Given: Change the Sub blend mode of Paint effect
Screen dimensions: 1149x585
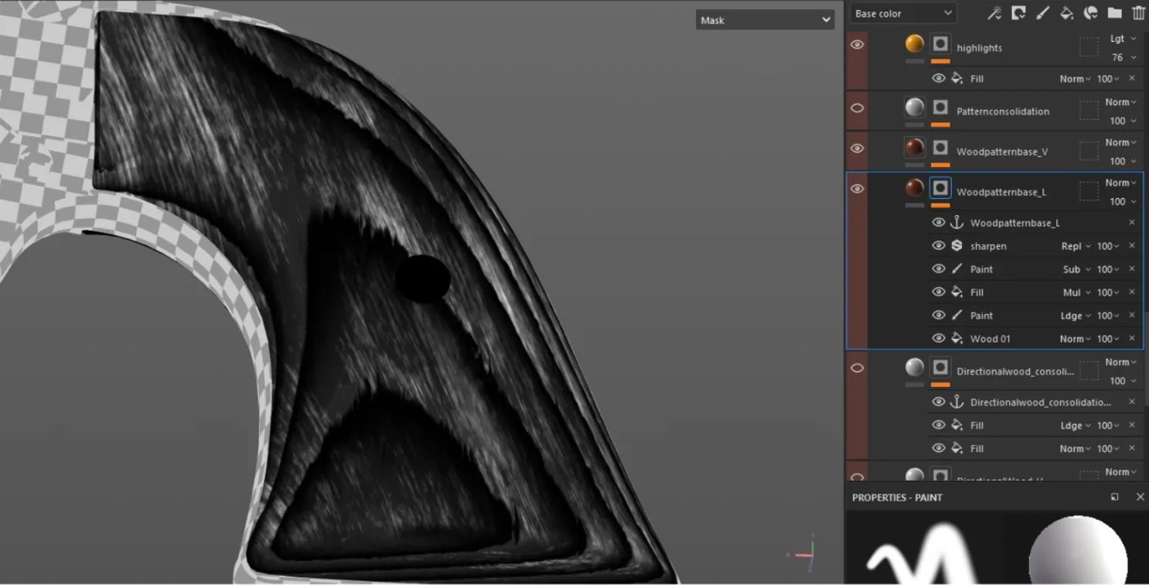Looking at the screenshot, I should [x=1076, y=269].
